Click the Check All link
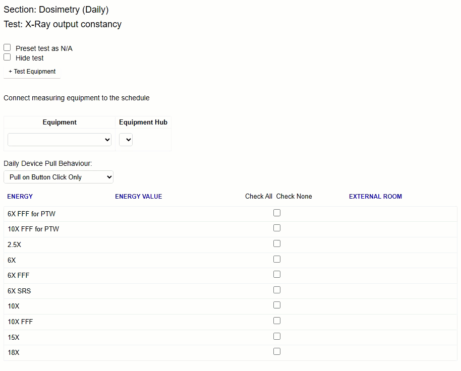 click(x=259, y=197)
